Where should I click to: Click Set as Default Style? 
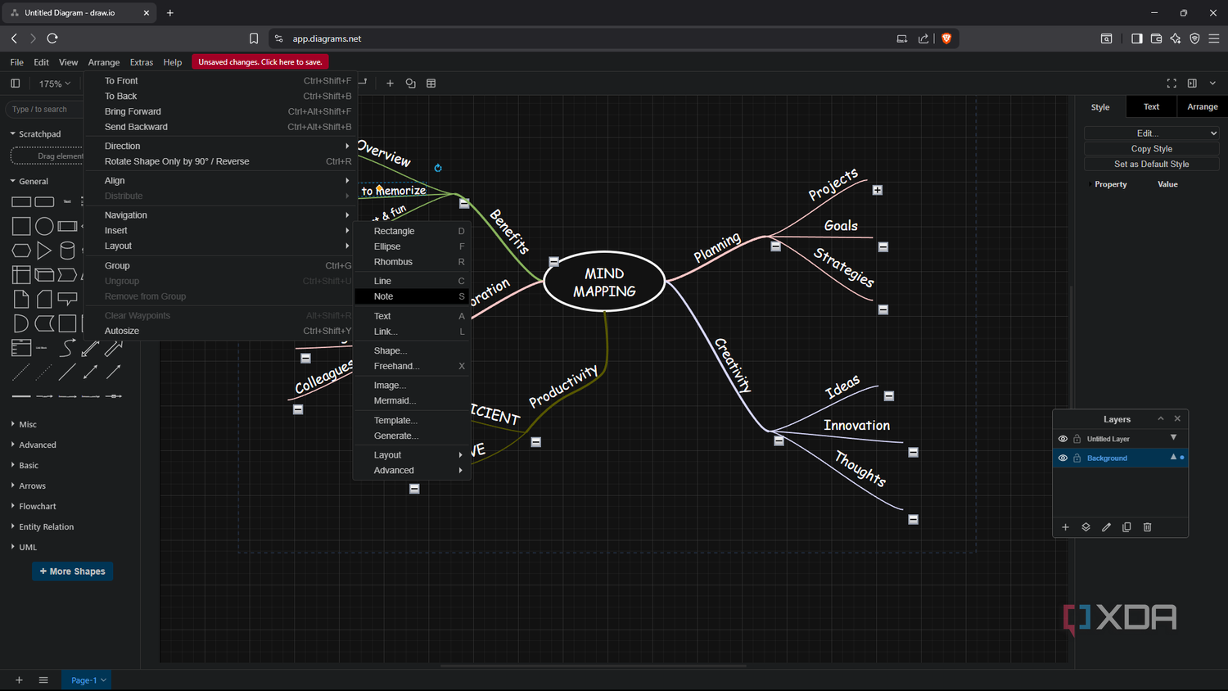point(1152,164)
